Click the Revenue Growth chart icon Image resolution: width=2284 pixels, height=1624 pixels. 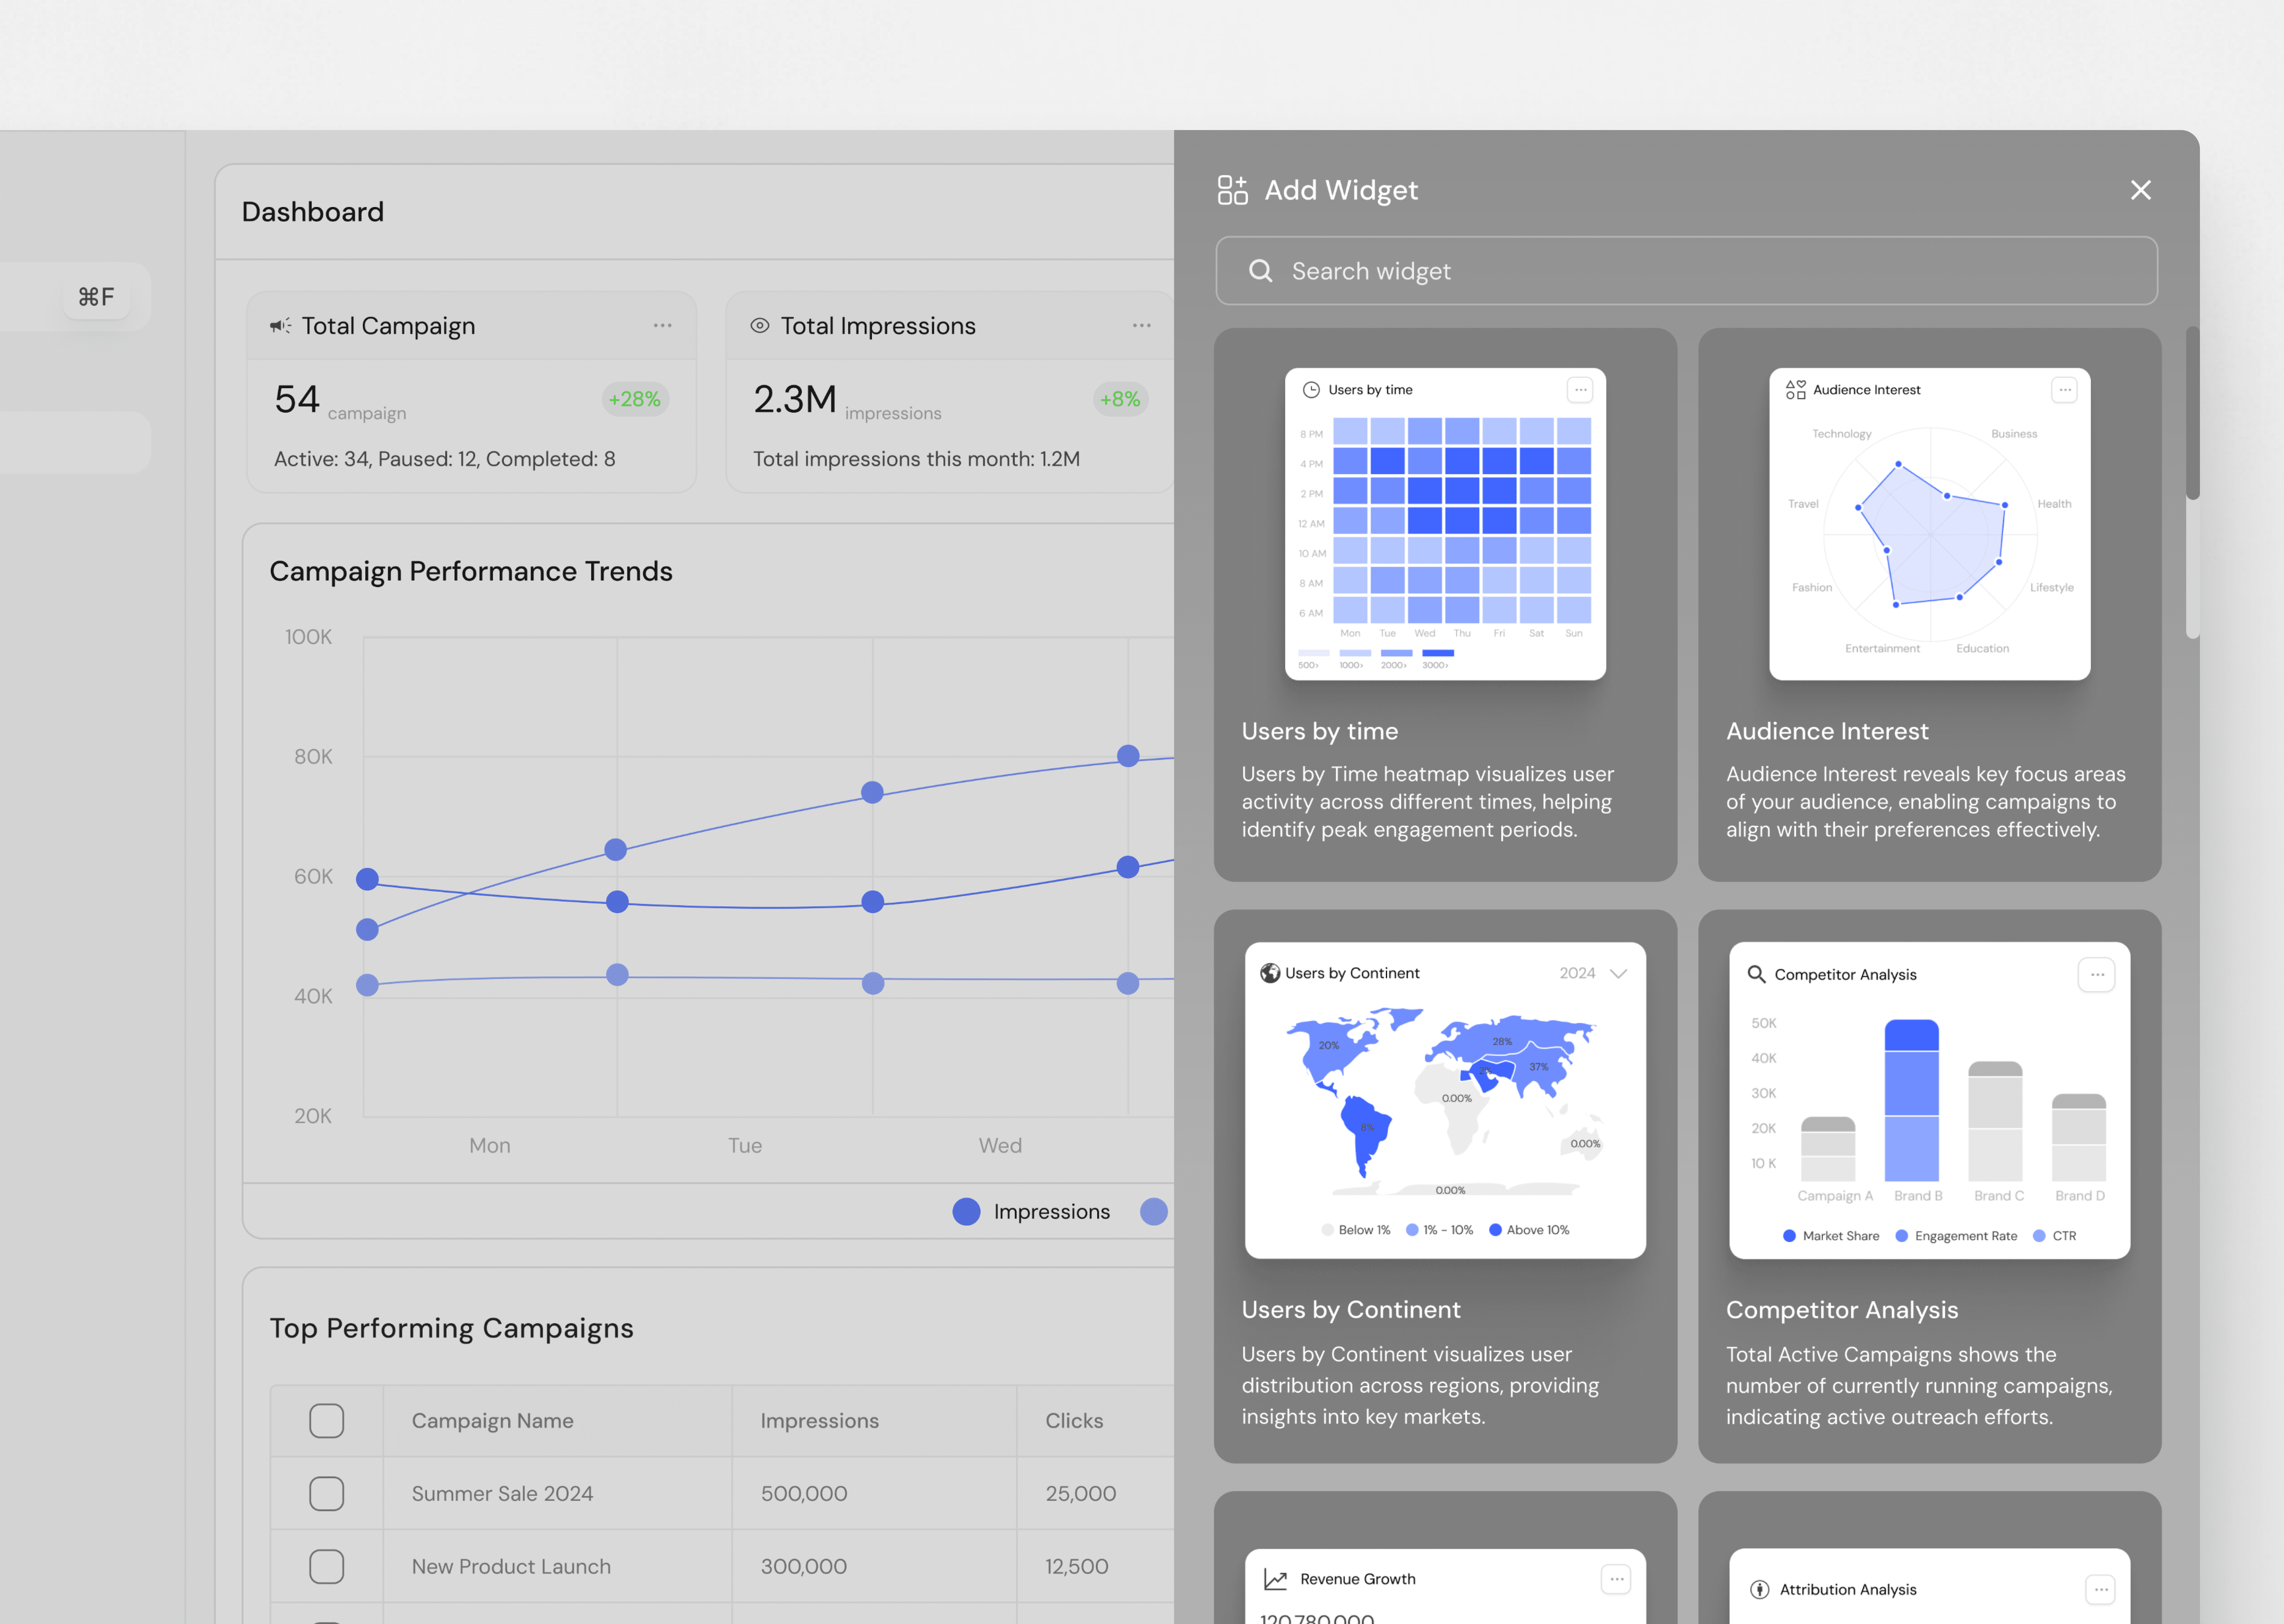point(1275,1579)
